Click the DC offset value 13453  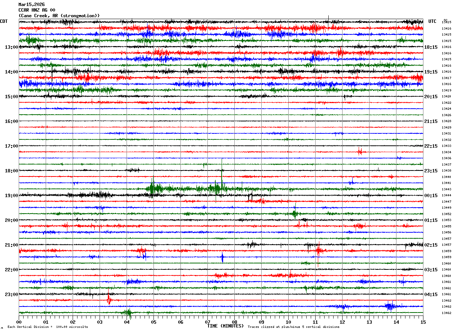click(x=446, y=220)
